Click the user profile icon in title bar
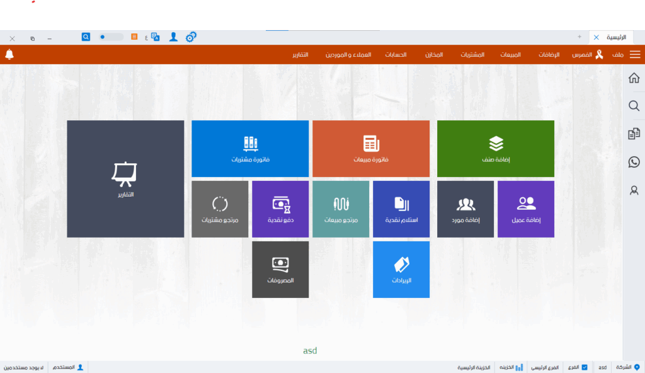 (x=173, y=37)
